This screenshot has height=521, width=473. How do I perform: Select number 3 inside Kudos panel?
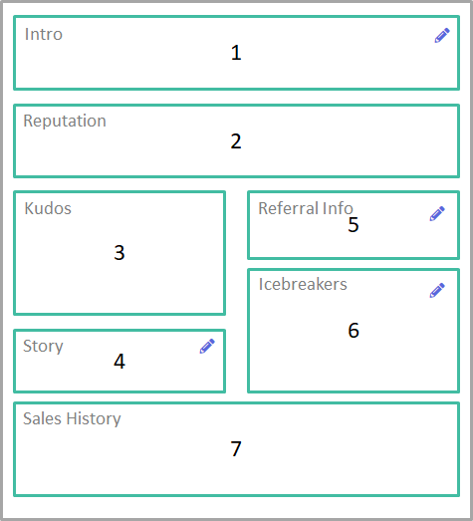click(119, 252)
